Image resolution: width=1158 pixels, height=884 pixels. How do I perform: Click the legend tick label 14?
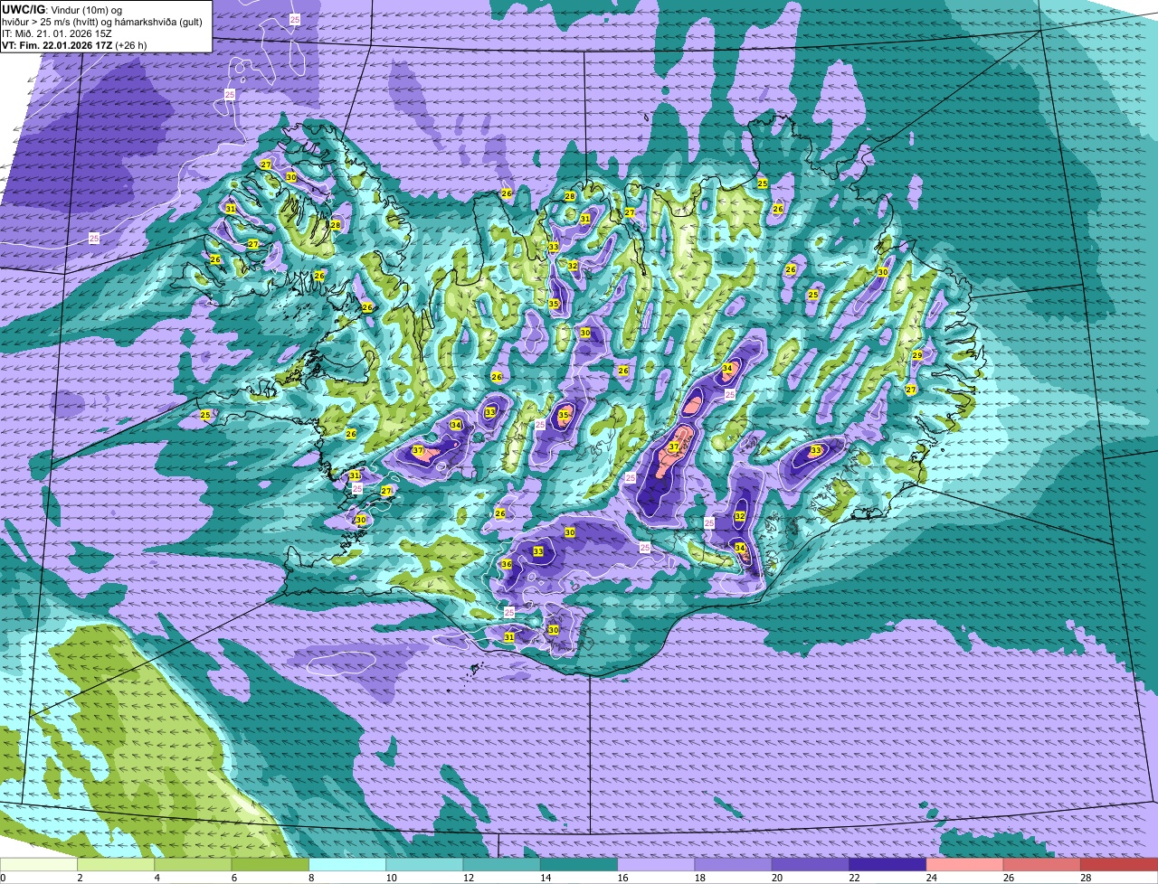pyautogui.click(x=546, y=878)
